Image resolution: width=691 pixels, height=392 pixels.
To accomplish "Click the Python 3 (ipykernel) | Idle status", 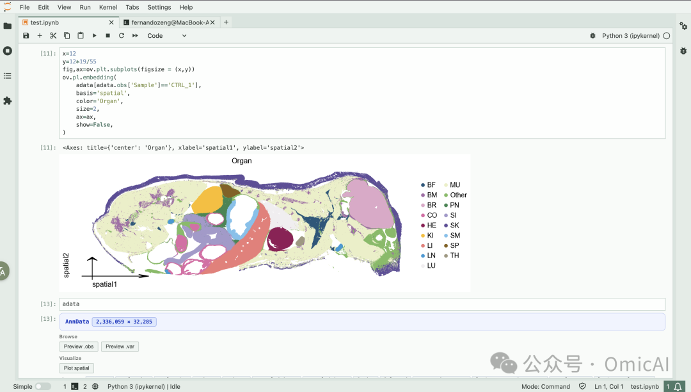I will tap(144, 387).
